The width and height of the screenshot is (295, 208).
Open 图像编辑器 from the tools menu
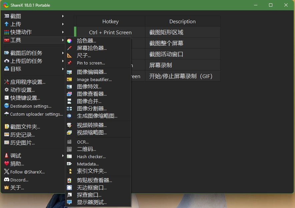tap(92, 72)
